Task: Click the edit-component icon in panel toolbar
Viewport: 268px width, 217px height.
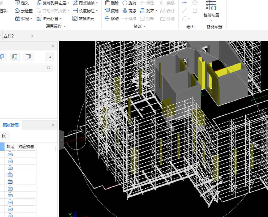Action: [x=28, y=57]
